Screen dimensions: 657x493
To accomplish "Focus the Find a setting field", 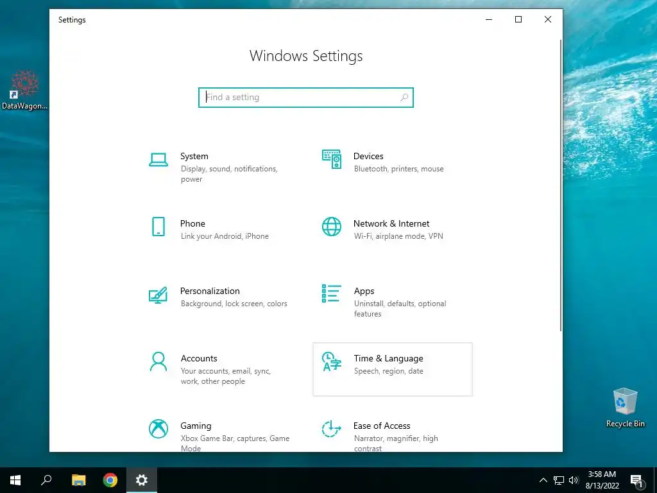I will pos(306,98).
